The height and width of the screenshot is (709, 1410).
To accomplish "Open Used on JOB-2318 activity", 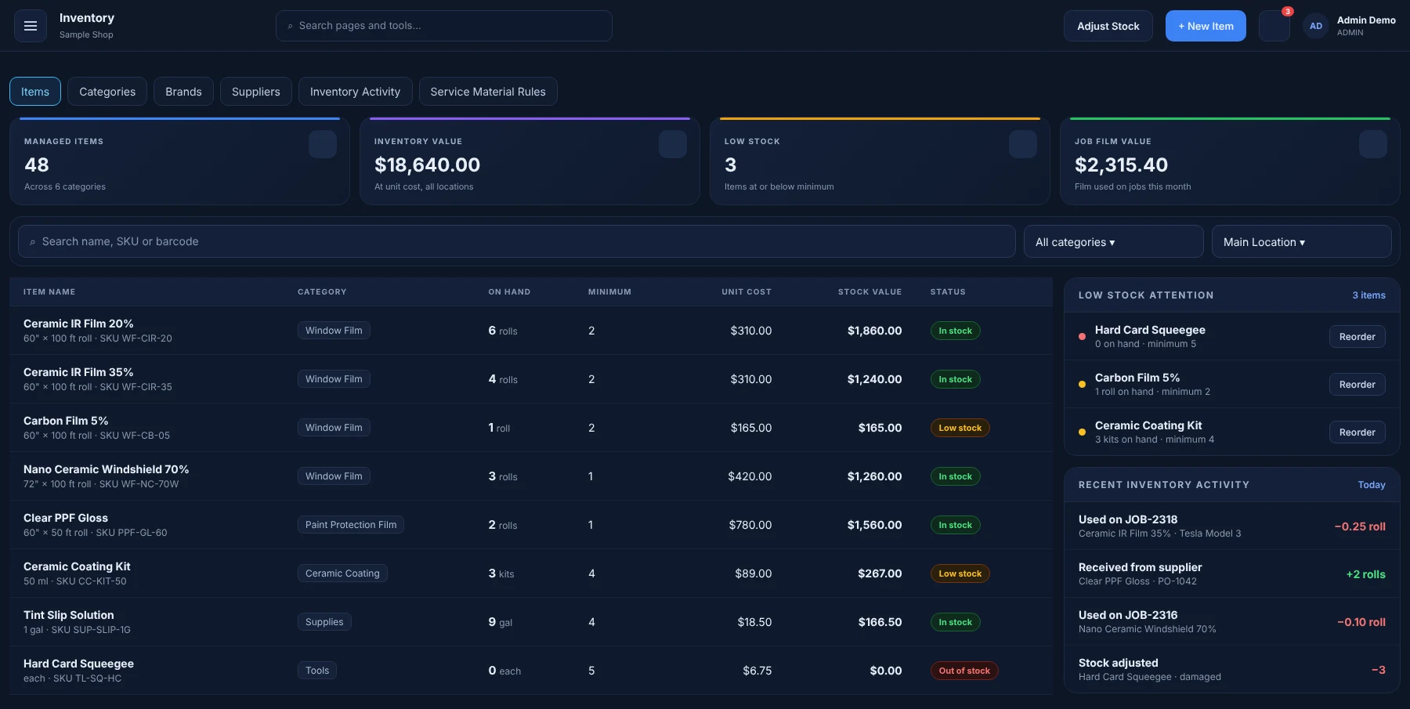I will [x=1231, y=526].
